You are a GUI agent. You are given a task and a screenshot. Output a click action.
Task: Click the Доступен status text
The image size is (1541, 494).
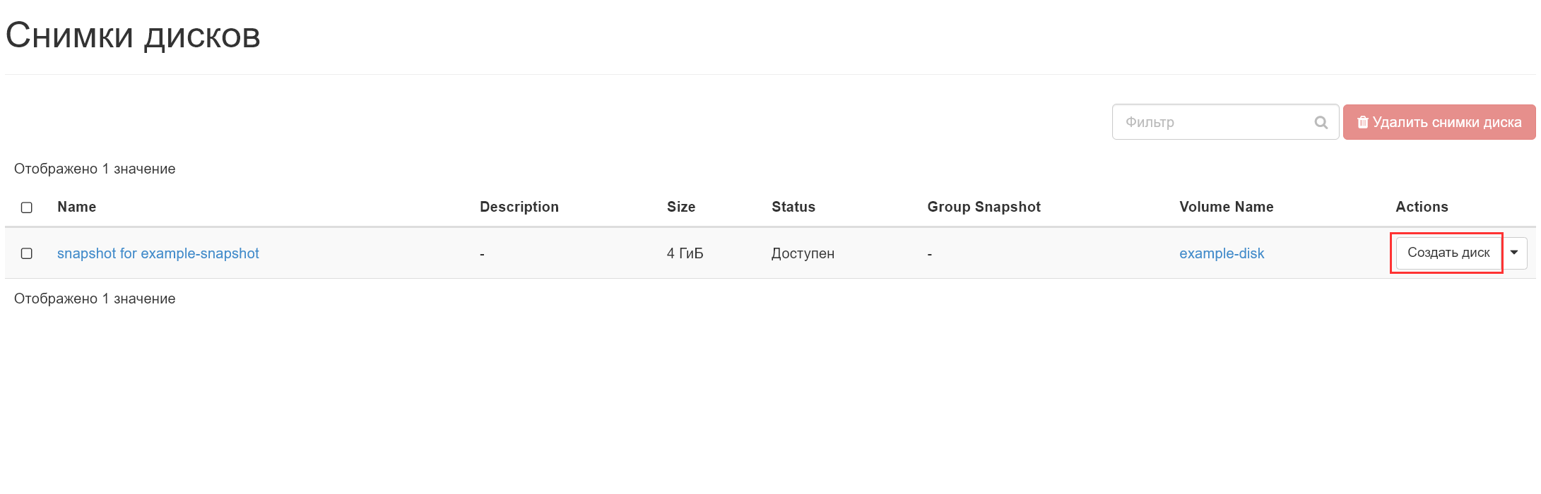pos(803,253)
